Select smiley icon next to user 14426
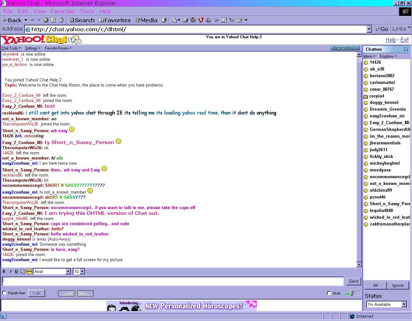The image size is (412, 321). [366, 62]
